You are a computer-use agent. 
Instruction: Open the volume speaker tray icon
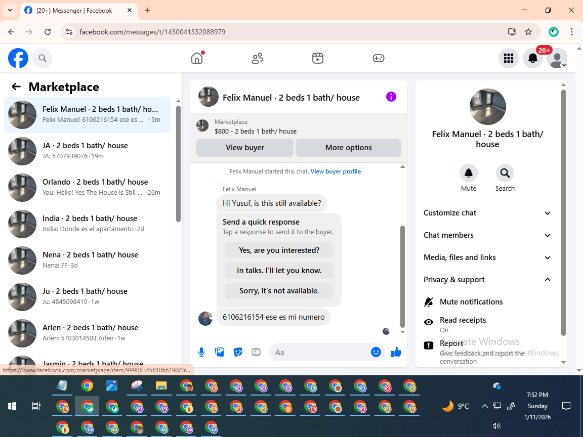tap(496, 426)
